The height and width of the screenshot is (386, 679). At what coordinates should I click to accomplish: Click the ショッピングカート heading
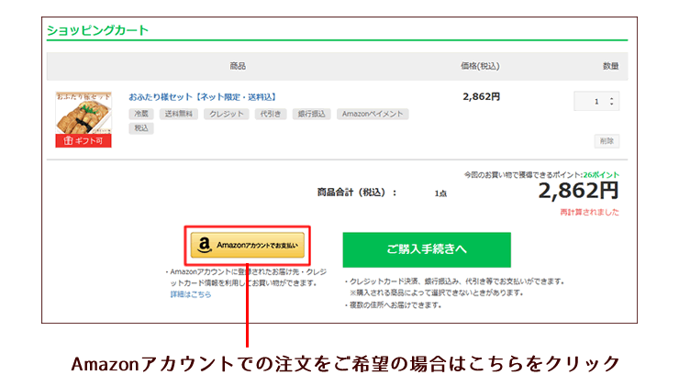pos(97,30)
